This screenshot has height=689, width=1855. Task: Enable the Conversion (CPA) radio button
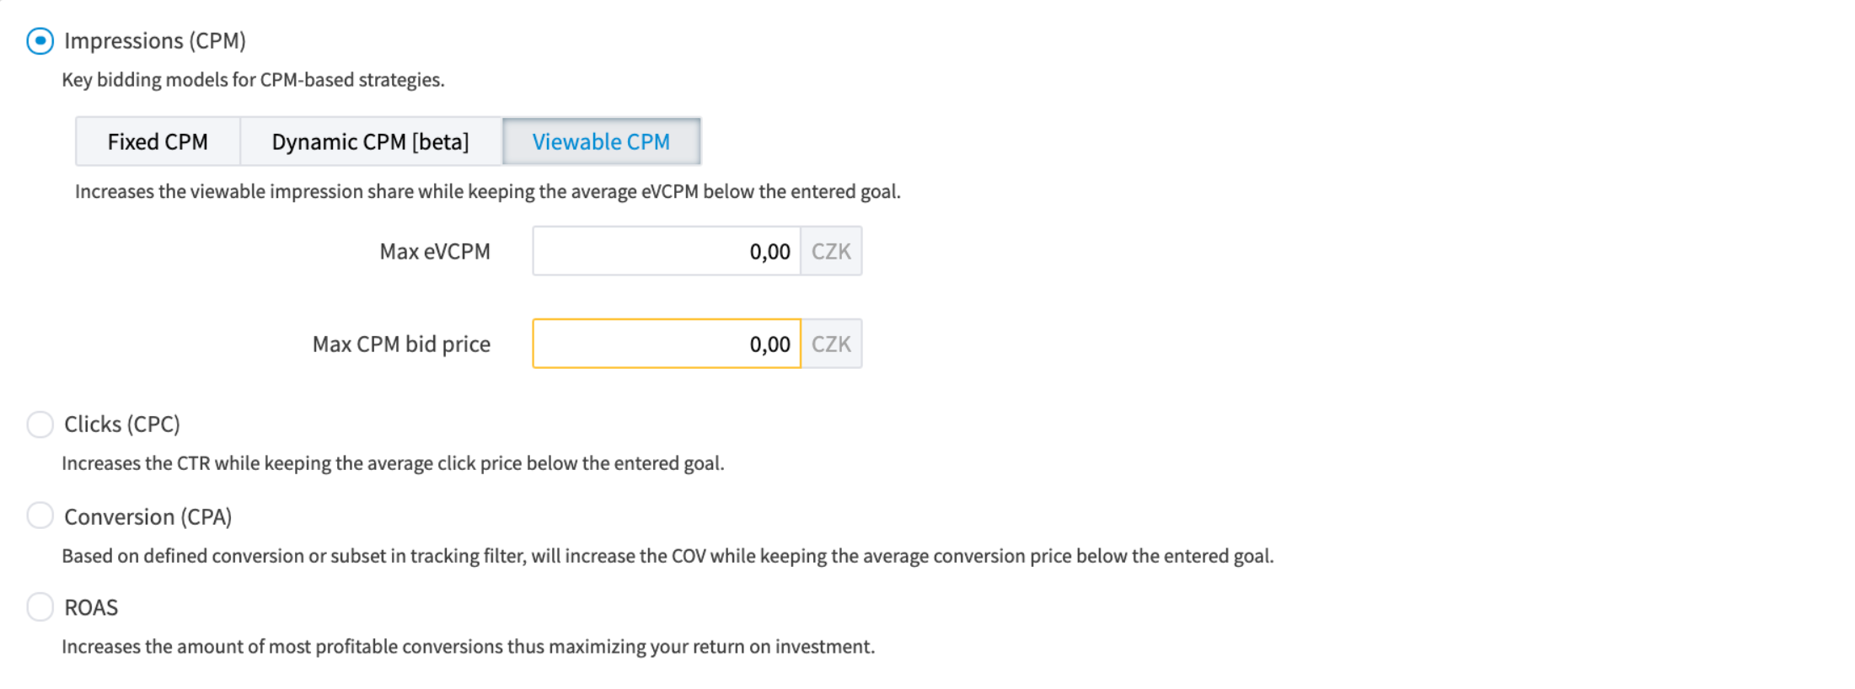point(40,515)
